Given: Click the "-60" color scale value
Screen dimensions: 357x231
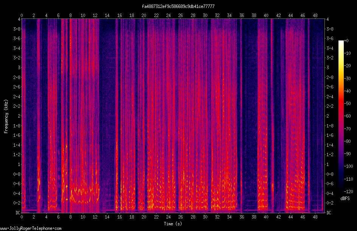Looking at the screenshot, I should pyautogui.click(x=348, y=116).
